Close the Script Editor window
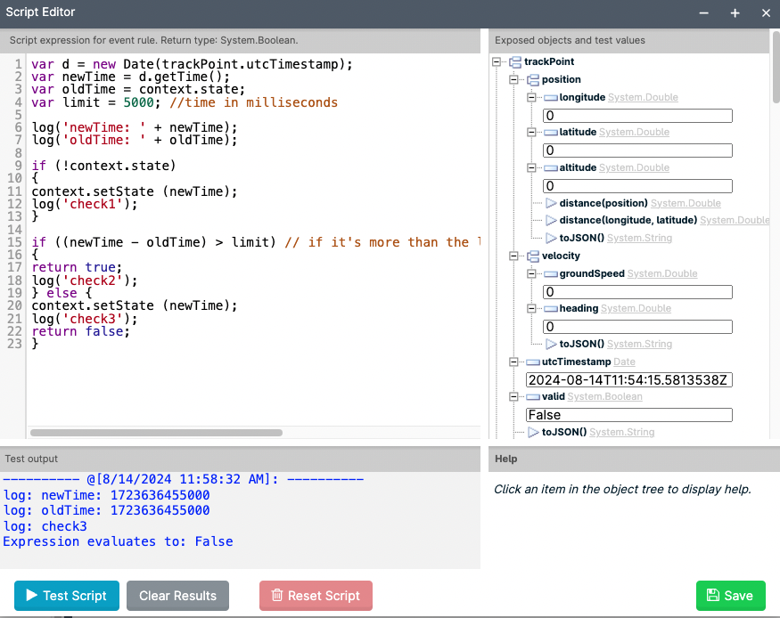780x618 pixels. tap(766, 13)
